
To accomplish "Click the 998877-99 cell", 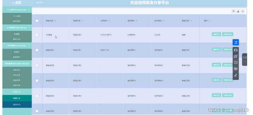I will 105,50.
